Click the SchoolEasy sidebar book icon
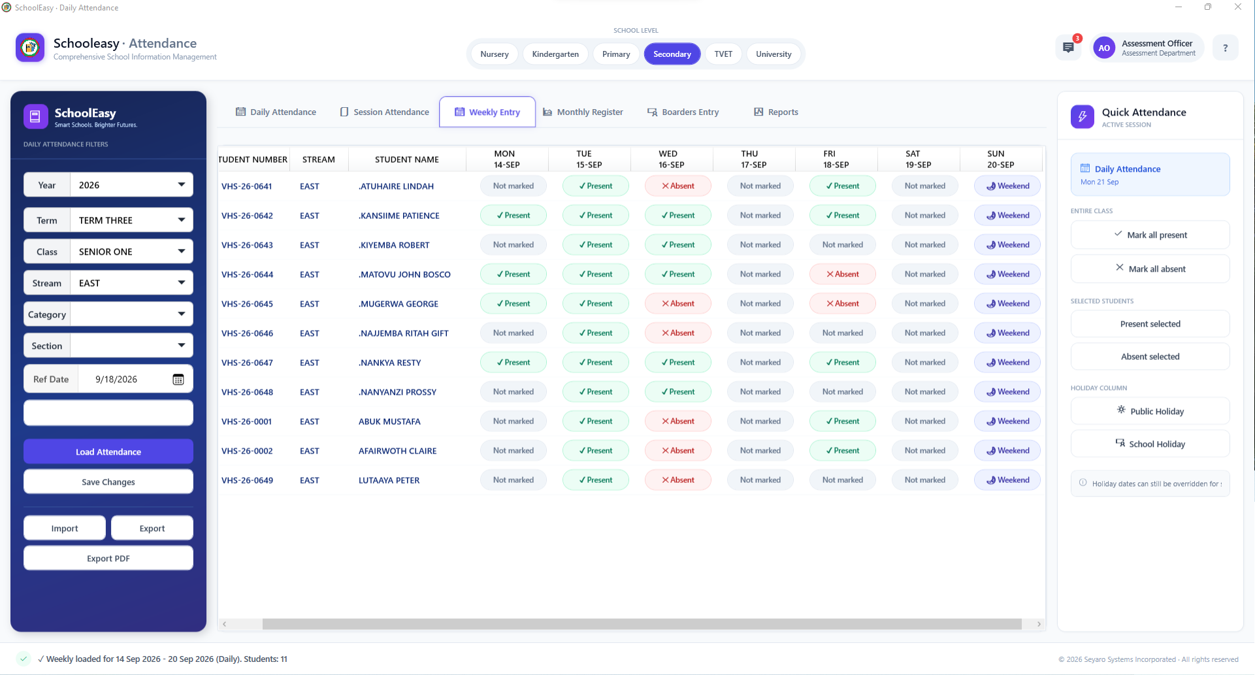The image size is (1255, 675). (35, 117)
